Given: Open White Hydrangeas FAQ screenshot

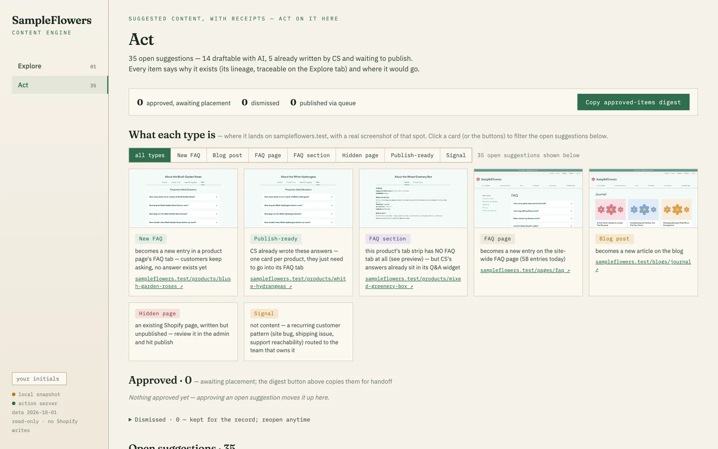Looking at the screenshot, I should 298,199.
